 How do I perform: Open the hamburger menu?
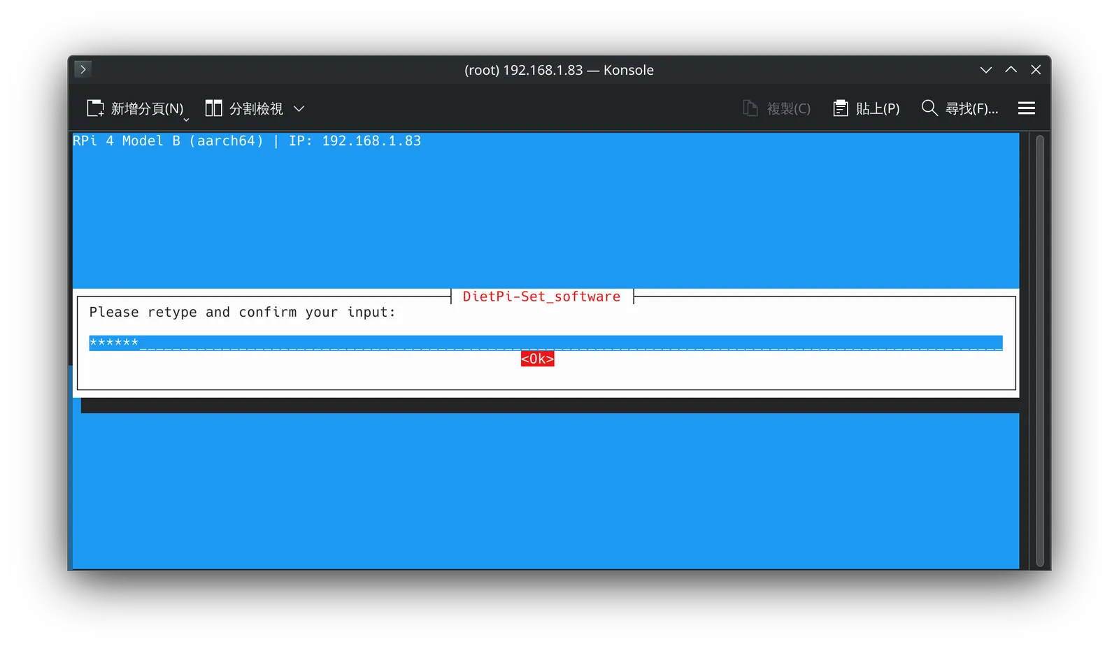(1027, 108)
